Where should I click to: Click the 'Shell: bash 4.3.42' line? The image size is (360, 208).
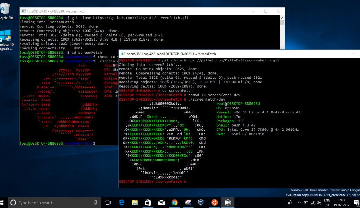pos(236,125)
